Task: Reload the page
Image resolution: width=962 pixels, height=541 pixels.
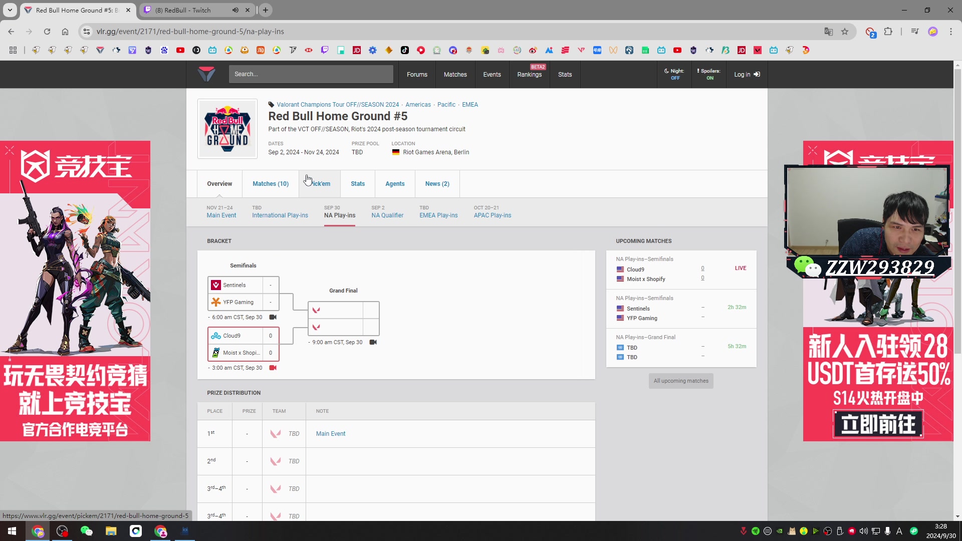Action: [x=47, y=32]
